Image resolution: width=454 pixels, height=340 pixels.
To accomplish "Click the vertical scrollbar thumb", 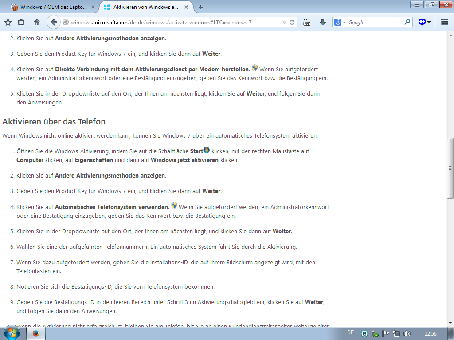I will click(x=450, y=168).
